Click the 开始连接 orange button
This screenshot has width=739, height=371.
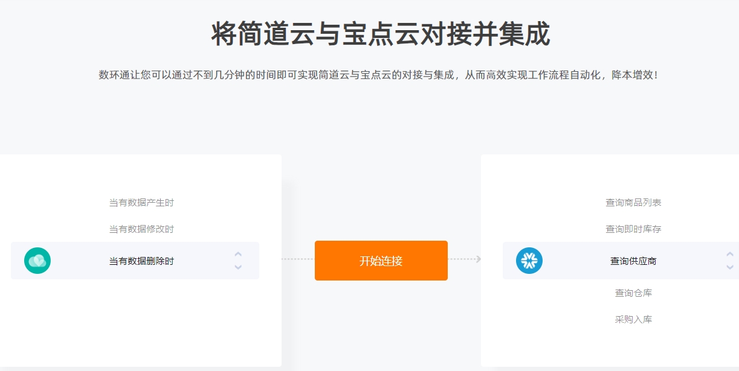(x=381, y=261)
